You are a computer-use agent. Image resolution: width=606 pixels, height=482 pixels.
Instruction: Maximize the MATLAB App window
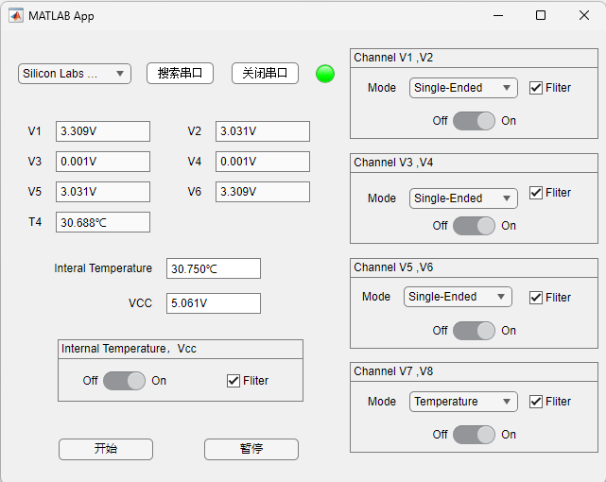[541, 15]
